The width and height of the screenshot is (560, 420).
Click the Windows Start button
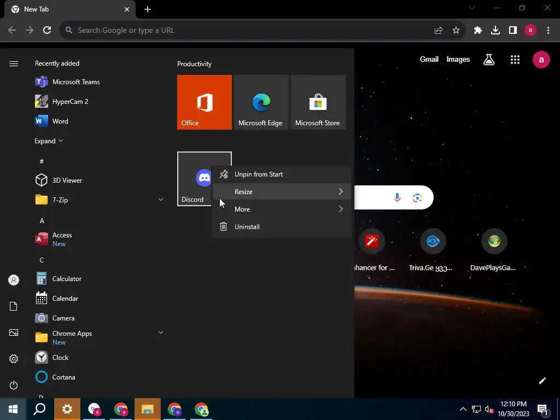(x=13, y=409)
